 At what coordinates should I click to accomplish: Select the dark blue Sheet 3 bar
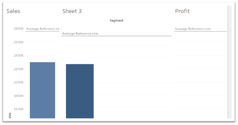tap(80, 91)
